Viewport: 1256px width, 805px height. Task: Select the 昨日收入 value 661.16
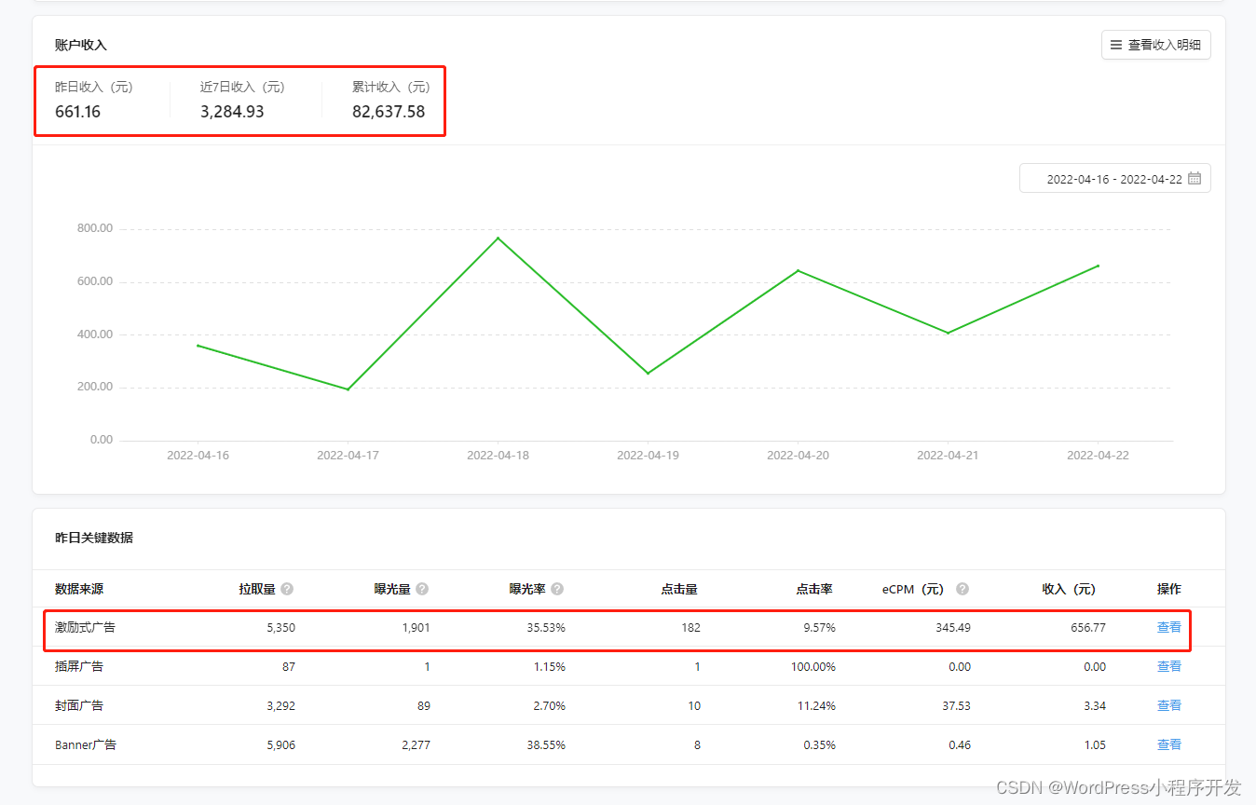77,112
